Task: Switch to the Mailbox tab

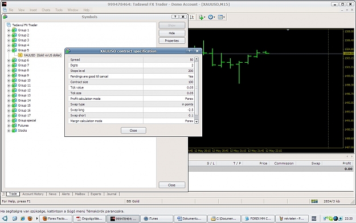Action: coord(80,194)
